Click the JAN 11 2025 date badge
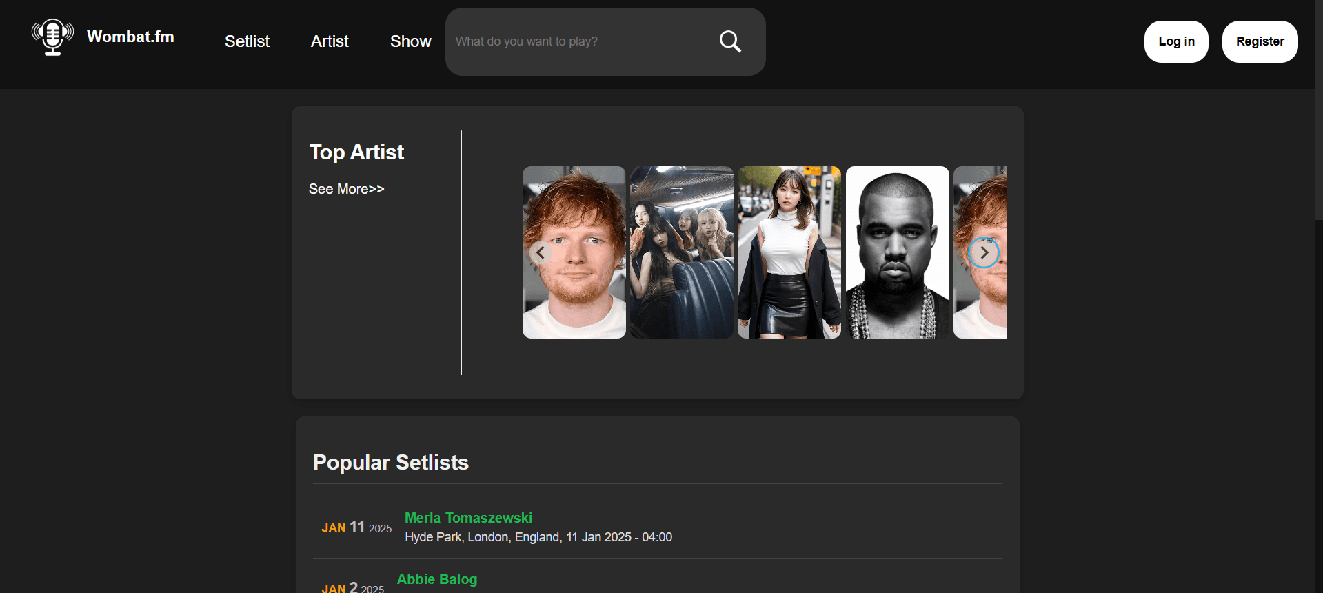1323x593 pixels. [x=356, y=527]
